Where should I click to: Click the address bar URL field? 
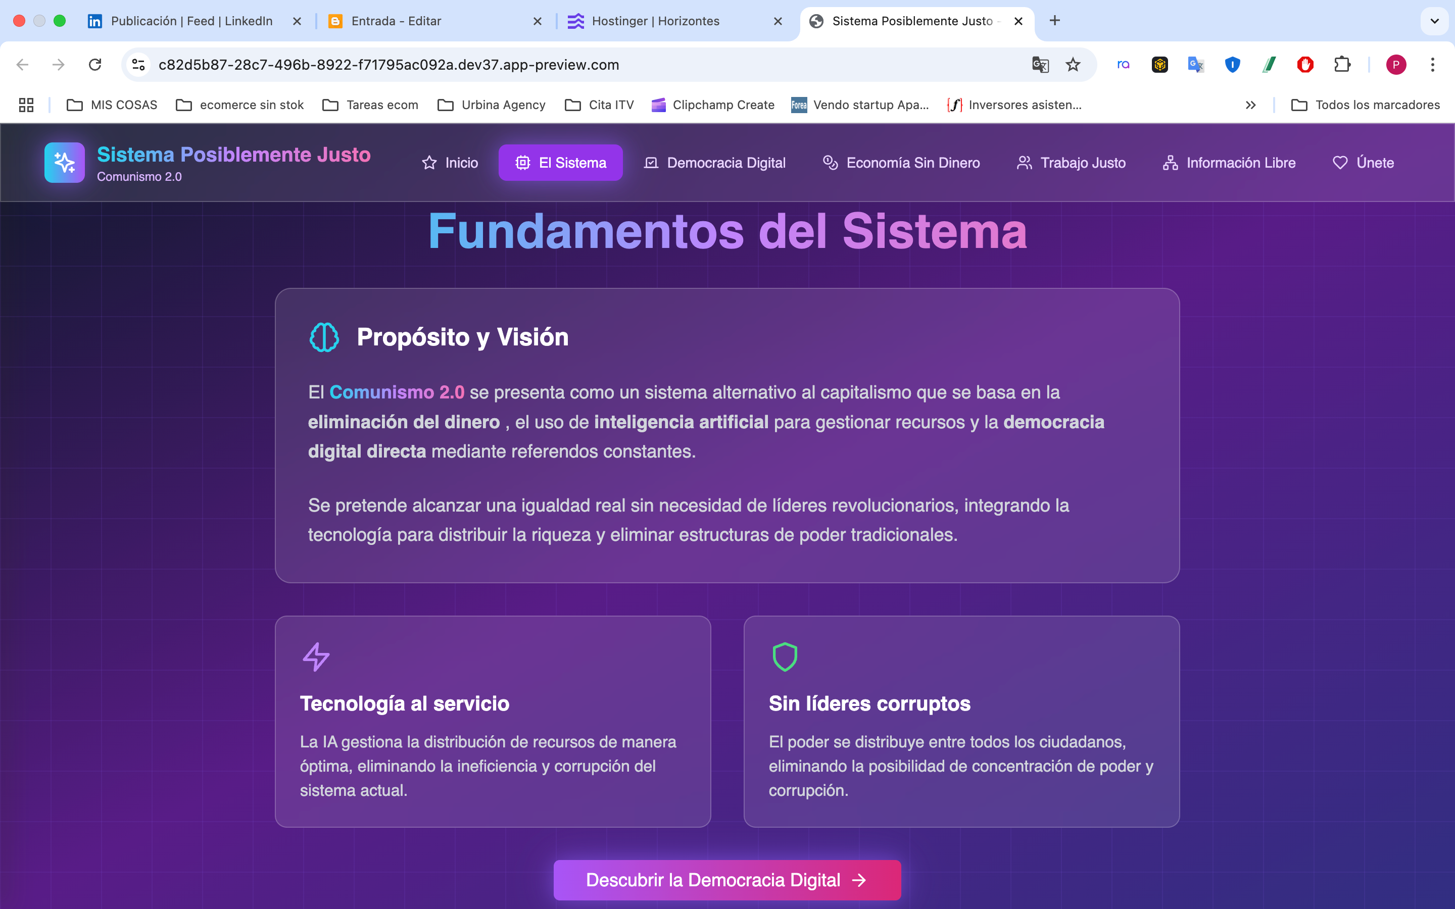click(x=541, y=64)
